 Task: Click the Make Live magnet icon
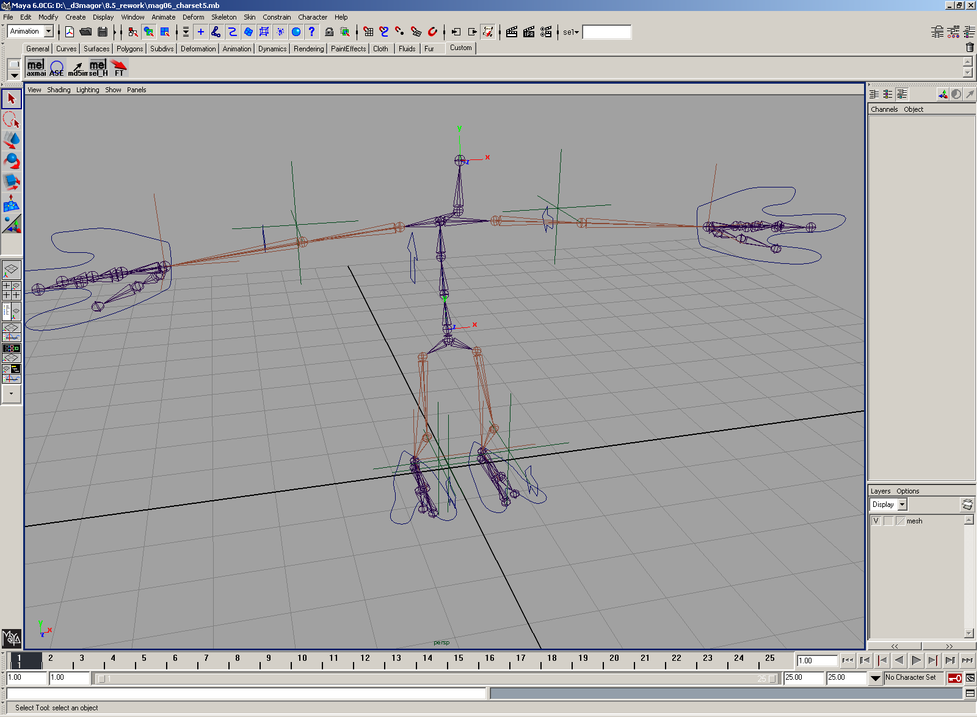click(433, 32)
